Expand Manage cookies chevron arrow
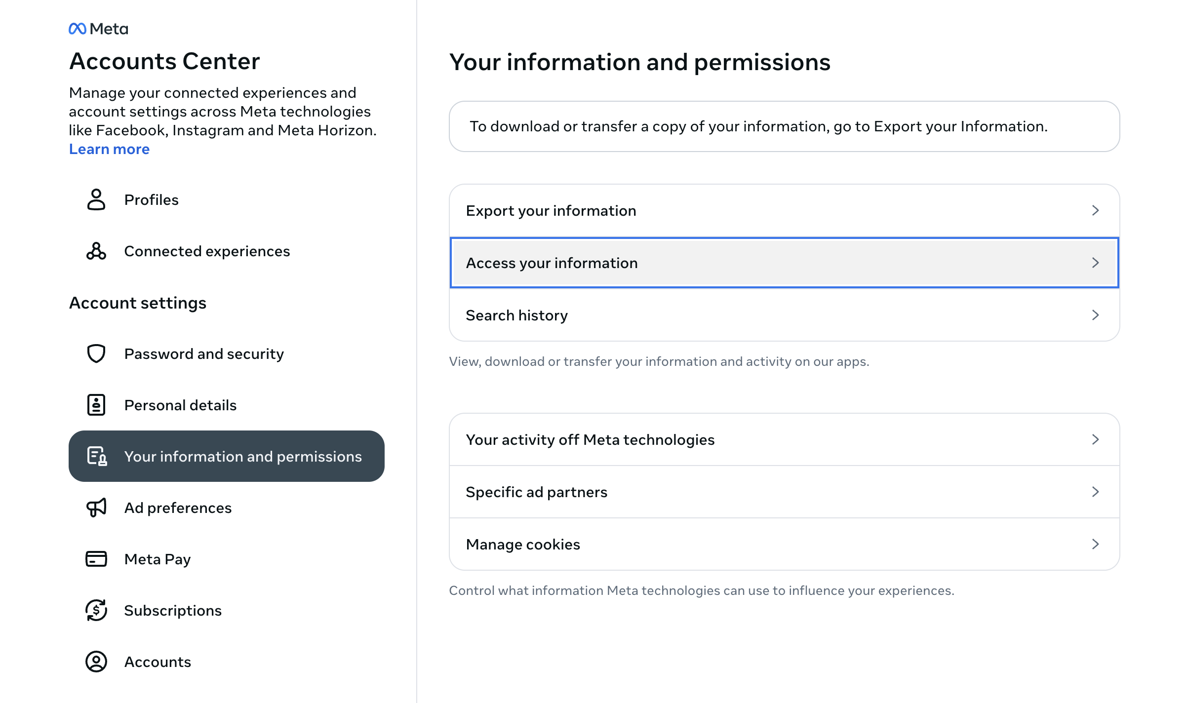 pos(1095,544)
